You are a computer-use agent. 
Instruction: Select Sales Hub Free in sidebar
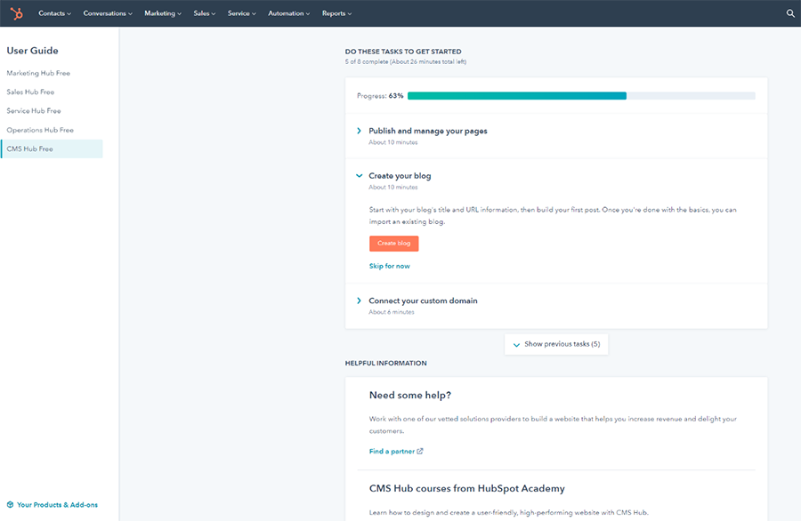click(x=30, y=92)
